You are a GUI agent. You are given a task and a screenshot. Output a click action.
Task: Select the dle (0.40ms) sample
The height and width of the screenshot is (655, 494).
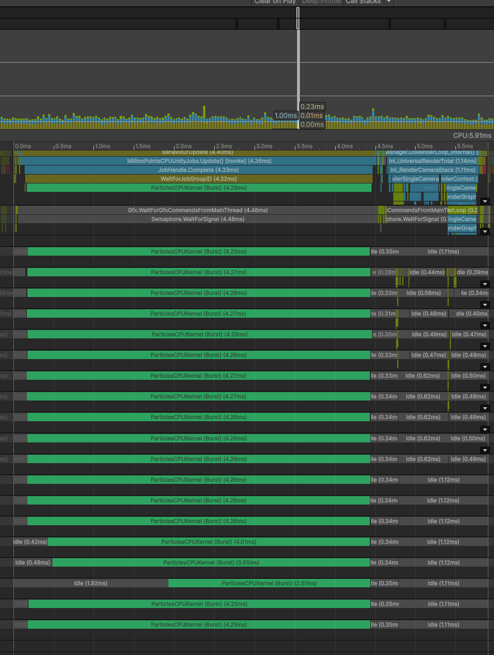468,314
